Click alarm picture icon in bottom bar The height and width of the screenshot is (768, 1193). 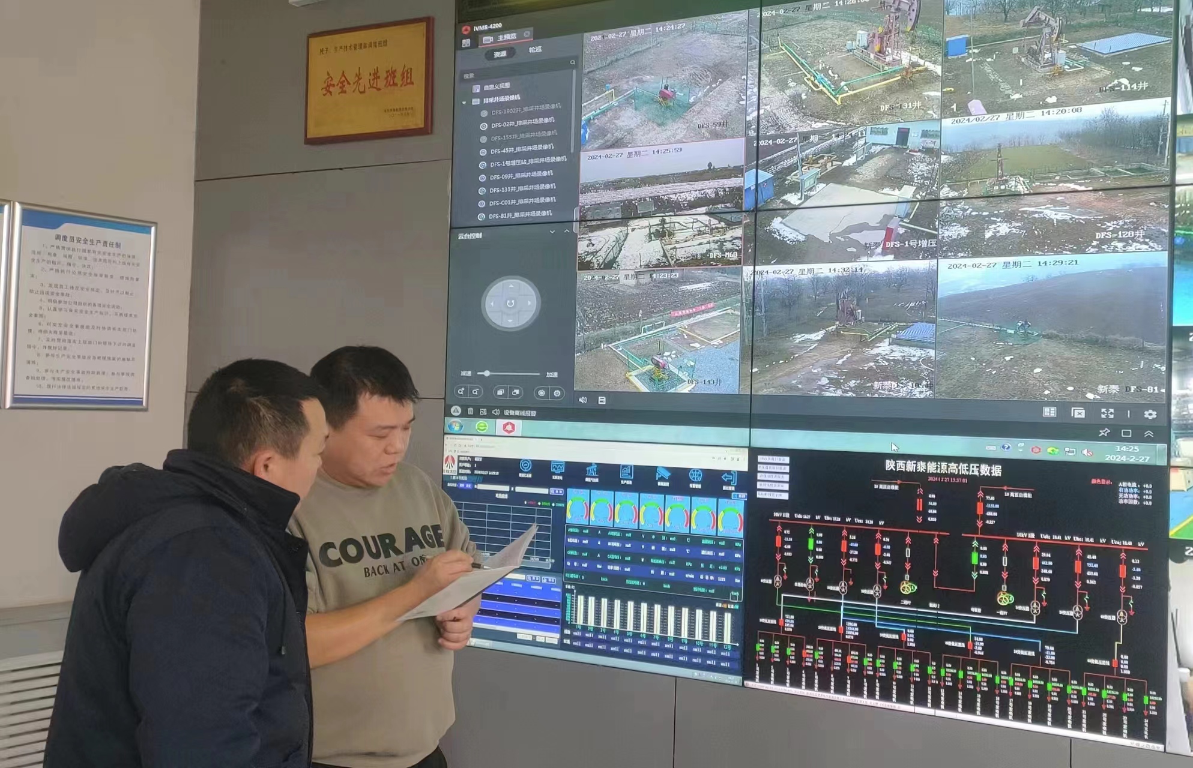483,412
